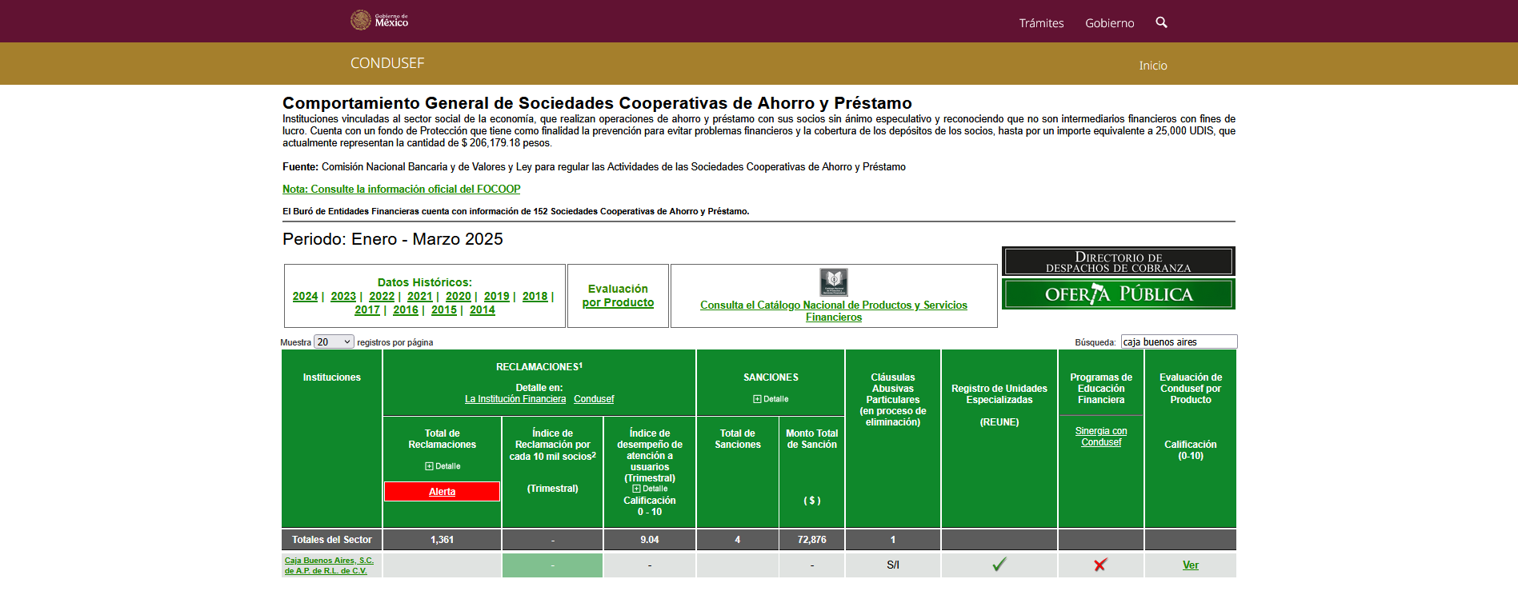Click sector sanction amount 72,876
The image size is (1518, 607).
pos(811,540)
